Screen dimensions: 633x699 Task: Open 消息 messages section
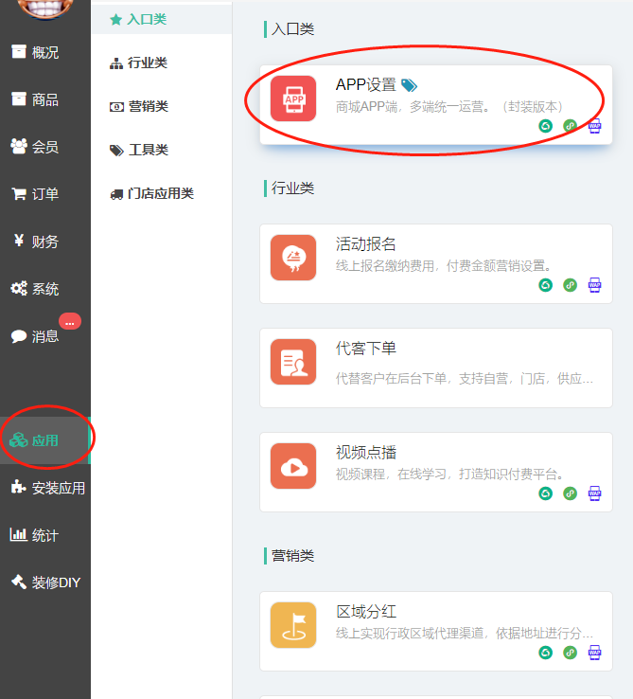pyautogui.click(x=45, y=335)
